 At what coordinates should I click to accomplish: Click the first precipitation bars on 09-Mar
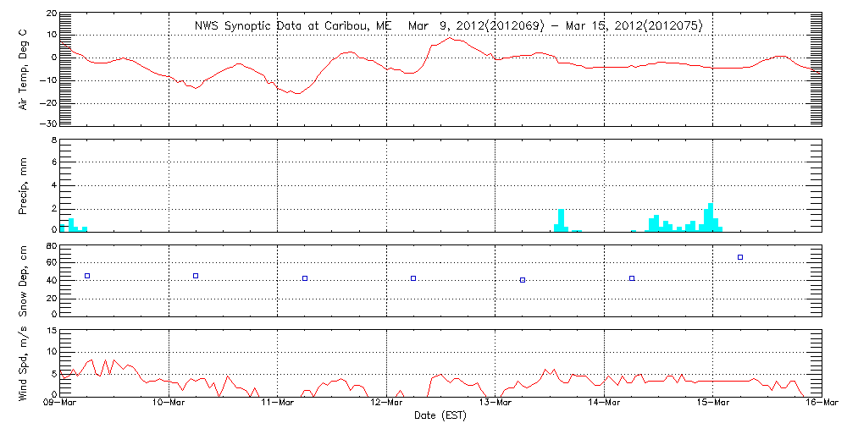[71, 224]
